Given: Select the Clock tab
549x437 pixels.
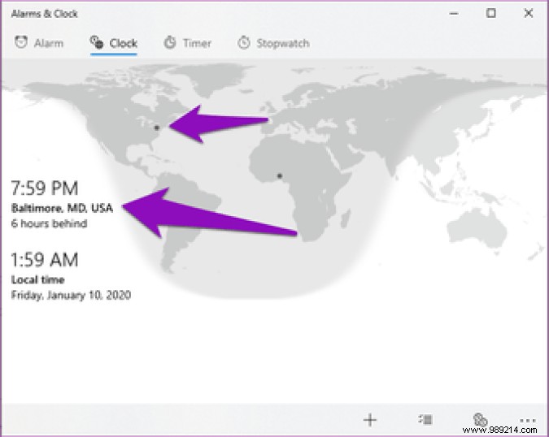Looking at the screenshot, I should point(113,43).
